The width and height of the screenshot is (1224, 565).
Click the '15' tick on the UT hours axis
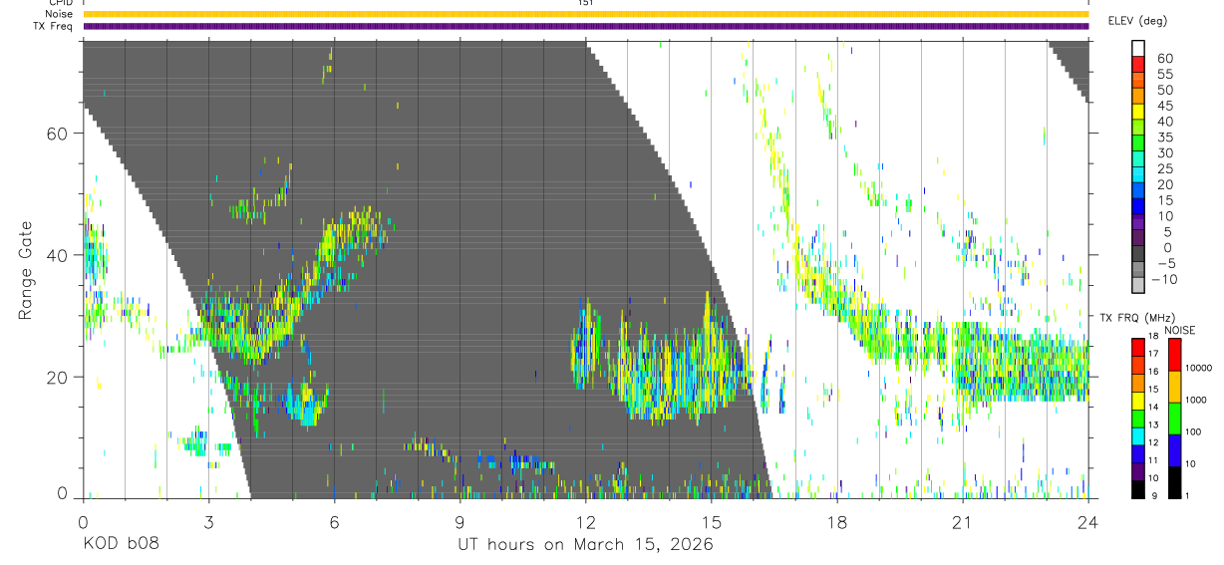712,521
